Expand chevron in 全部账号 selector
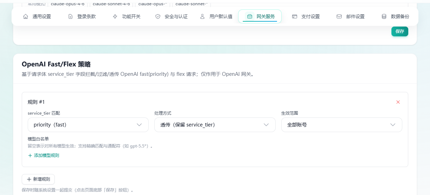Image resolution: width=430 pixels, height=195 pixels. point(393,125)
